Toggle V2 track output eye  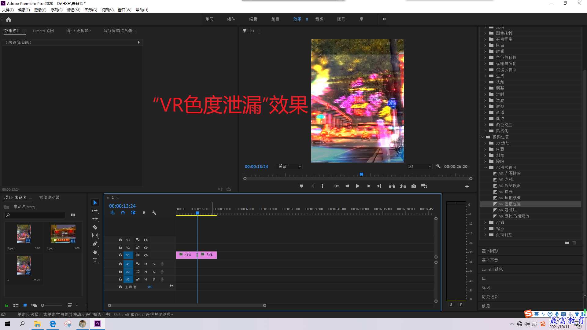[146, 248]
